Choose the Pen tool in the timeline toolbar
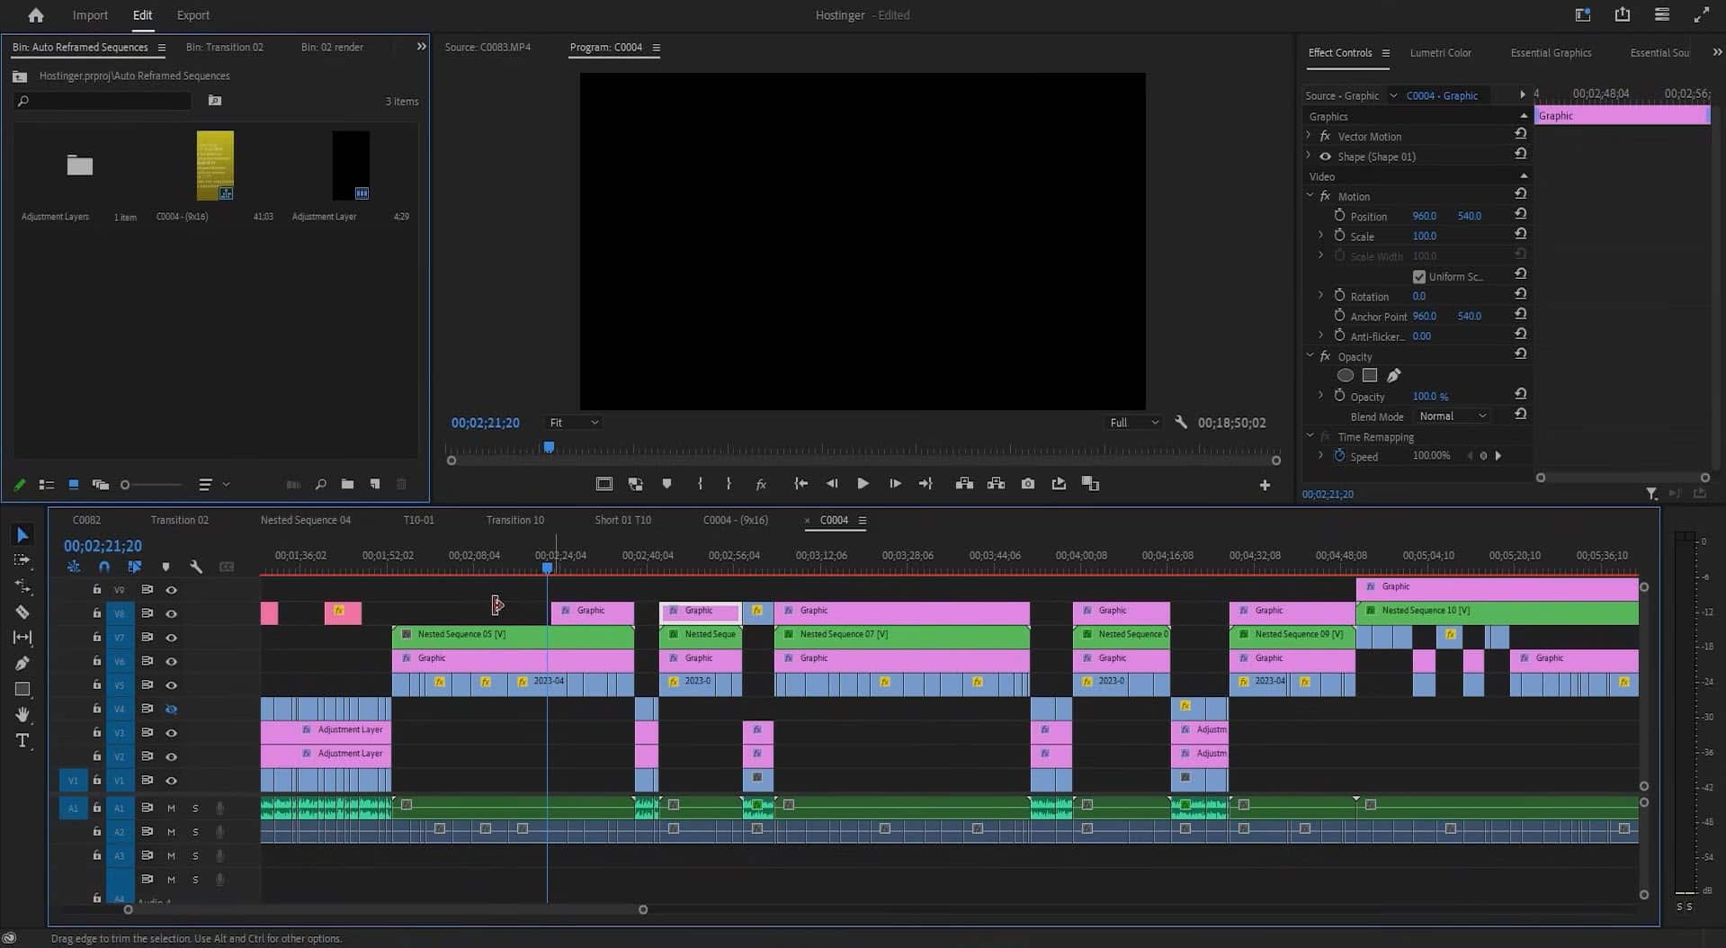Image resolution: width=1726 pixels, height=948 pixels. pos(22,663)
